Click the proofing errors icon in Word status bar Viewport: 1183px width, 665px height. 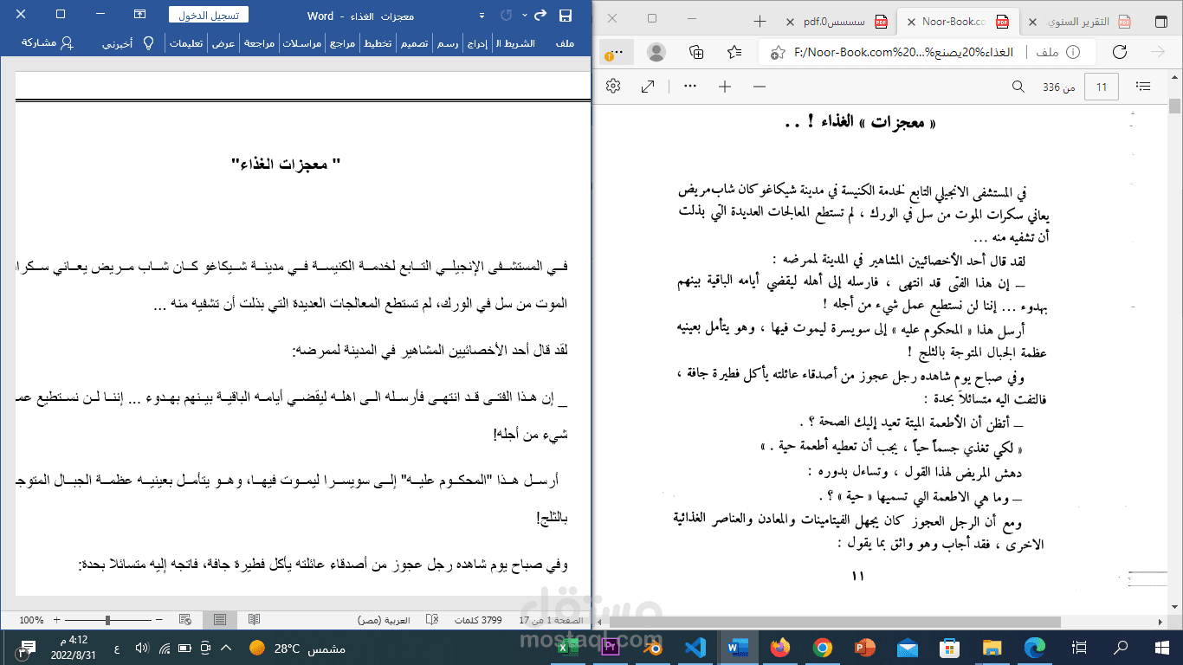click(430, 620)
